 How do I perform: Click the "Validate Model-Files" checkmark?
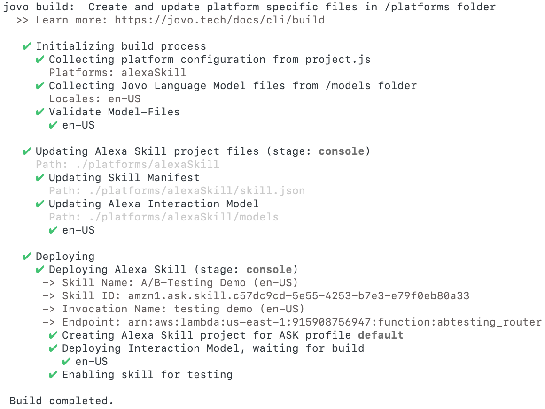[x=40, y=112]
